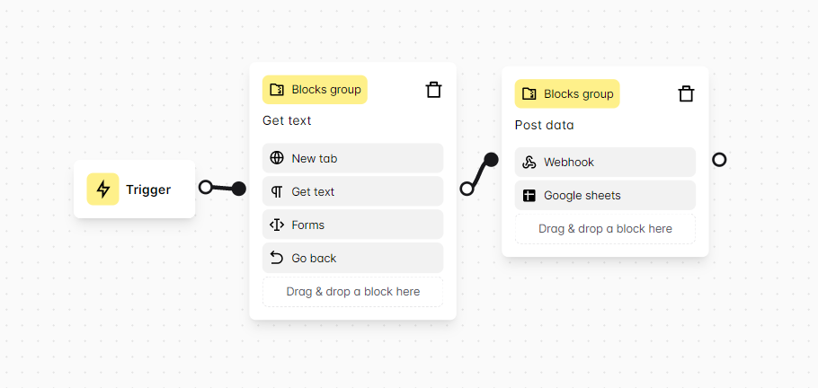The image size is (818, 388).
Task: Click the yellow Blocks group label above Get text
Action: tap(315, 89)
